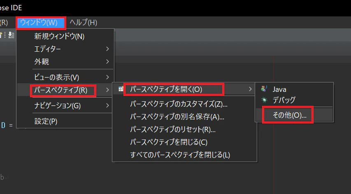
Task: Select パースペクティブのリセット(R)... entry
Action: (184, 130)
